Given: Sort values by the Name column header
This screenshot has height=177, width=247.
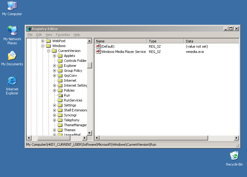Looking at the screenshot, I should click(x=121, y=41).
